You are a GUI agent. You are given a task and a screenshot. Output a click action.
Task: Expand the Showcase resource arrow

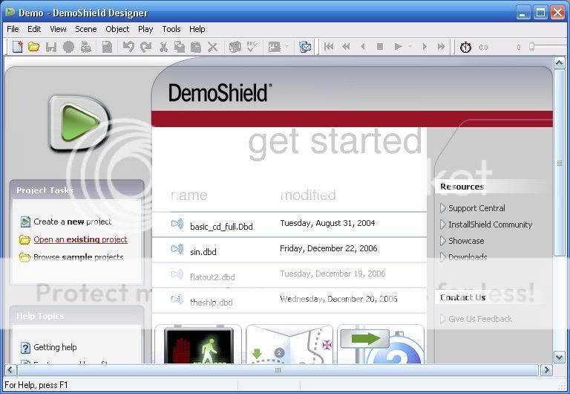443,241
